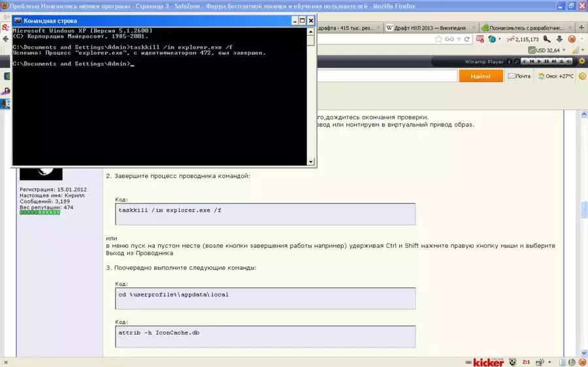Viewport: 588px width, 367px height.
Task: Click gear icon right of weather widget
Action: tap(582, 76)
